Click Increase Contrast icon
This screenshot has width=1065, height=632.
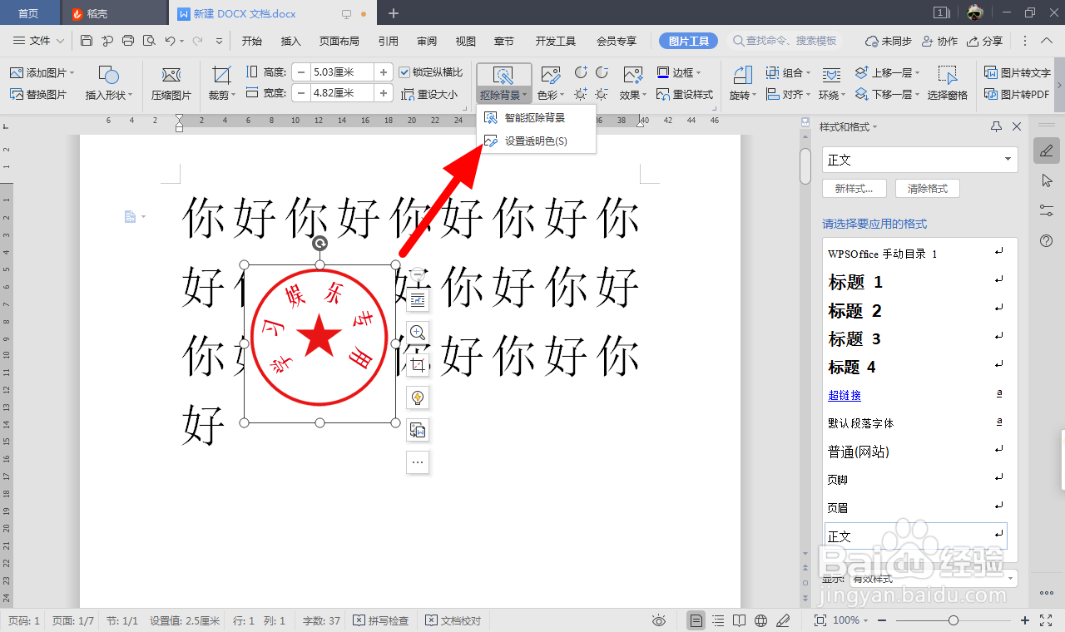tap(581, 72)
